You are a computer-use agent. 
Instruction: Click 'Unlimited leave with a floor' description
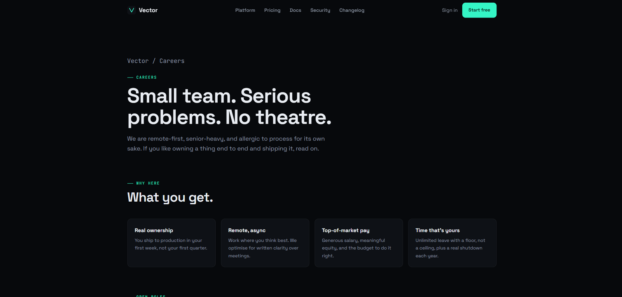(450, 248)
